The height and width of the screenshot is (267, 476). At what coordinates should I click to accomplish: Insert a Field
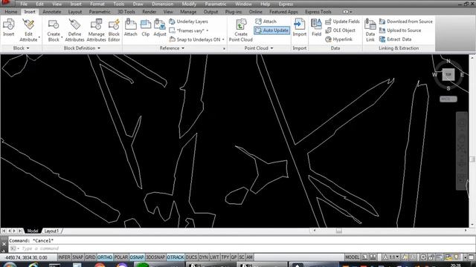316,27
